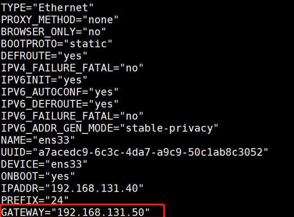Click the IPV6_DEFROUTE="yes" line

pos(60,104)
